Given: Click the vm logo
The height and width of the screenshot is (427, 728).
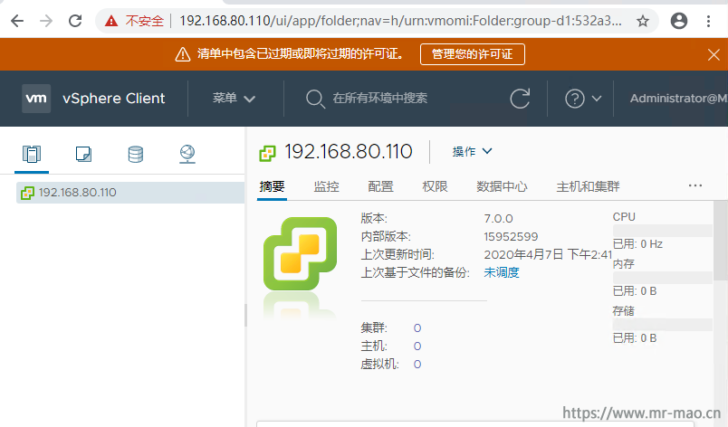Looking at the screenshot, I should tap(36, 99).
